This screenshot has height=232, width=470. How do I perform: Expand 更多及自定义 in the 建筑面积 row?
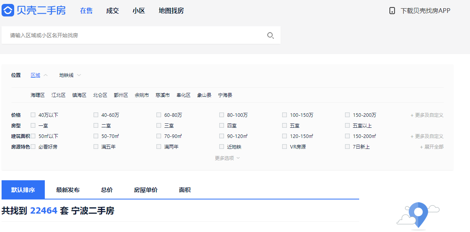pos(427,136)
